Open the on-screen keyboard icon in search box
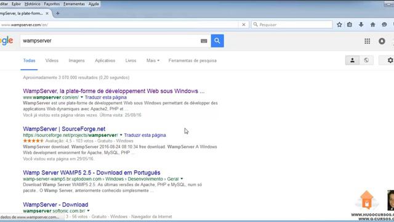This screenshot has width=394, height=222. pyautogui.click(x=204, y=41)
